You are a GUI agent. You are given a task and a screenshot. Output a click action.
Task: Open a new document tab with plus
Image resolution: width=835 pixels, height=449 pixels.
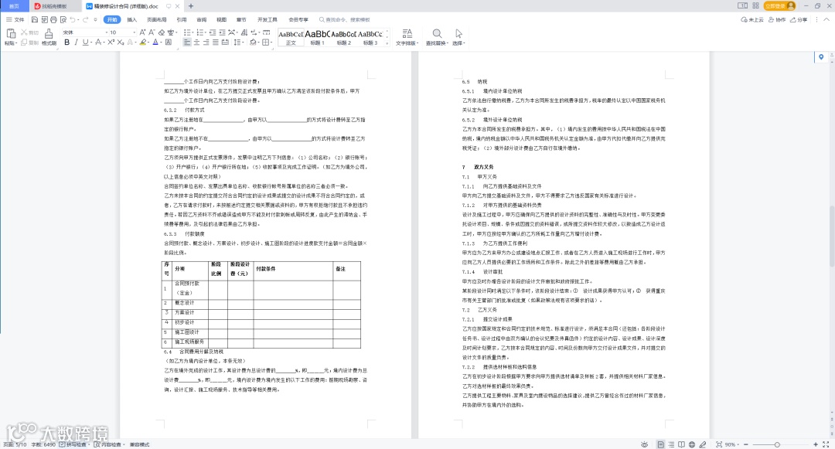191,6
